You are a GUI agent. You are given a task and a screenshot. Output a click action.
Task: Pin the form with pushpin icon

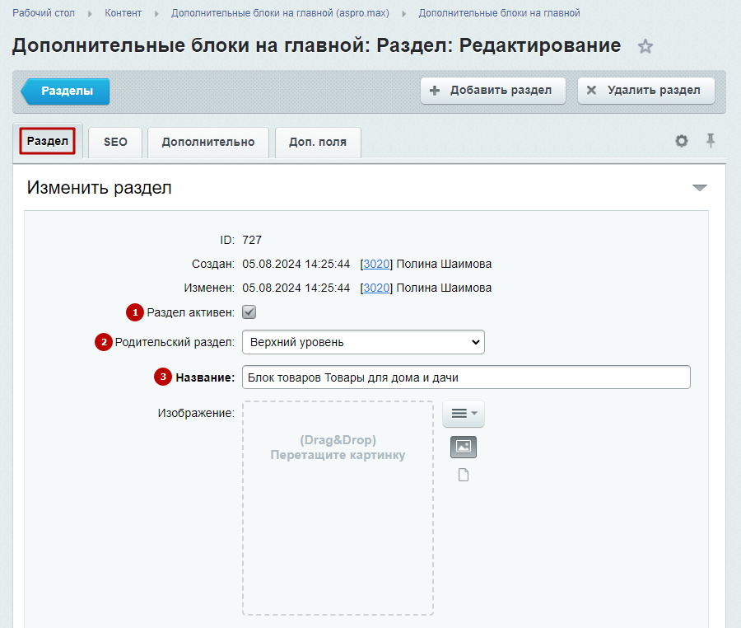710,140
